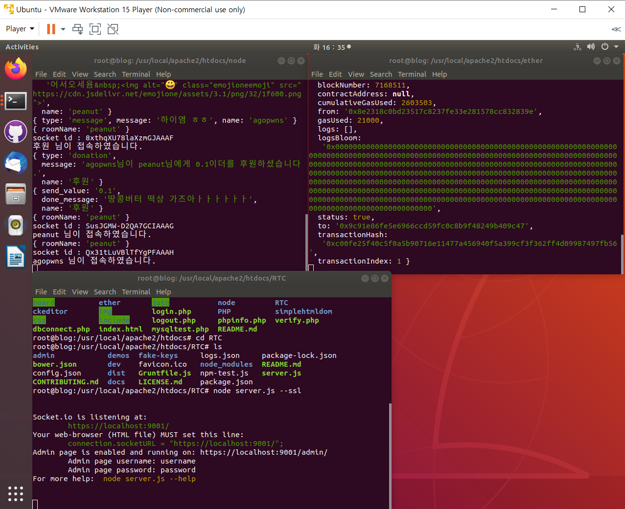Click the volume icon in top bar
This screenshot has width=625, height=509.
pyautogui.click(x=591, y=47)
